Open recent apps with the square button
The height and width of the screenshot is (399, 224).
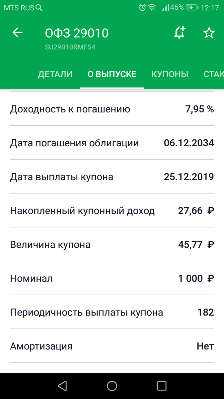(162, 385)
